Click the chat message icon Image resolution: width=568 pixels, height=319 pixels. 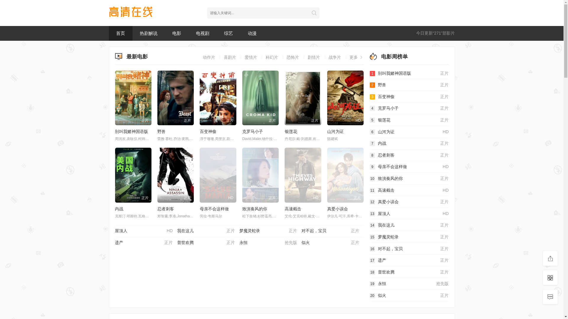tap(550, 297)
